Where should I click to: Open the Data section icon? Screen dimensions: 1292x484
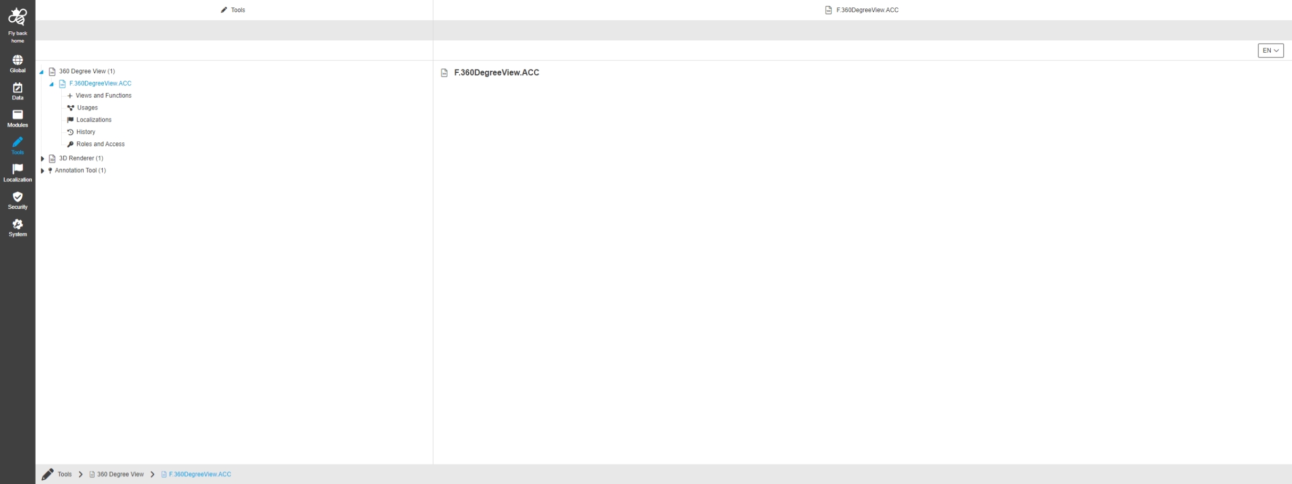tap(18, 87)
